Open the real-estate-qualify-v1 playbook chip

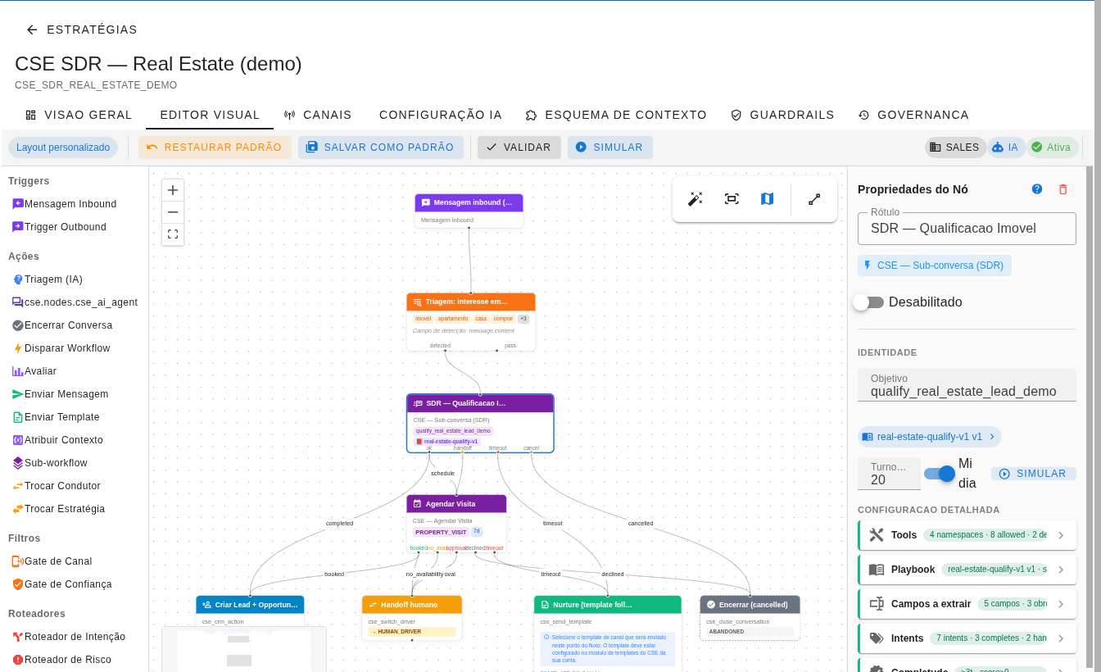point(930,437)
